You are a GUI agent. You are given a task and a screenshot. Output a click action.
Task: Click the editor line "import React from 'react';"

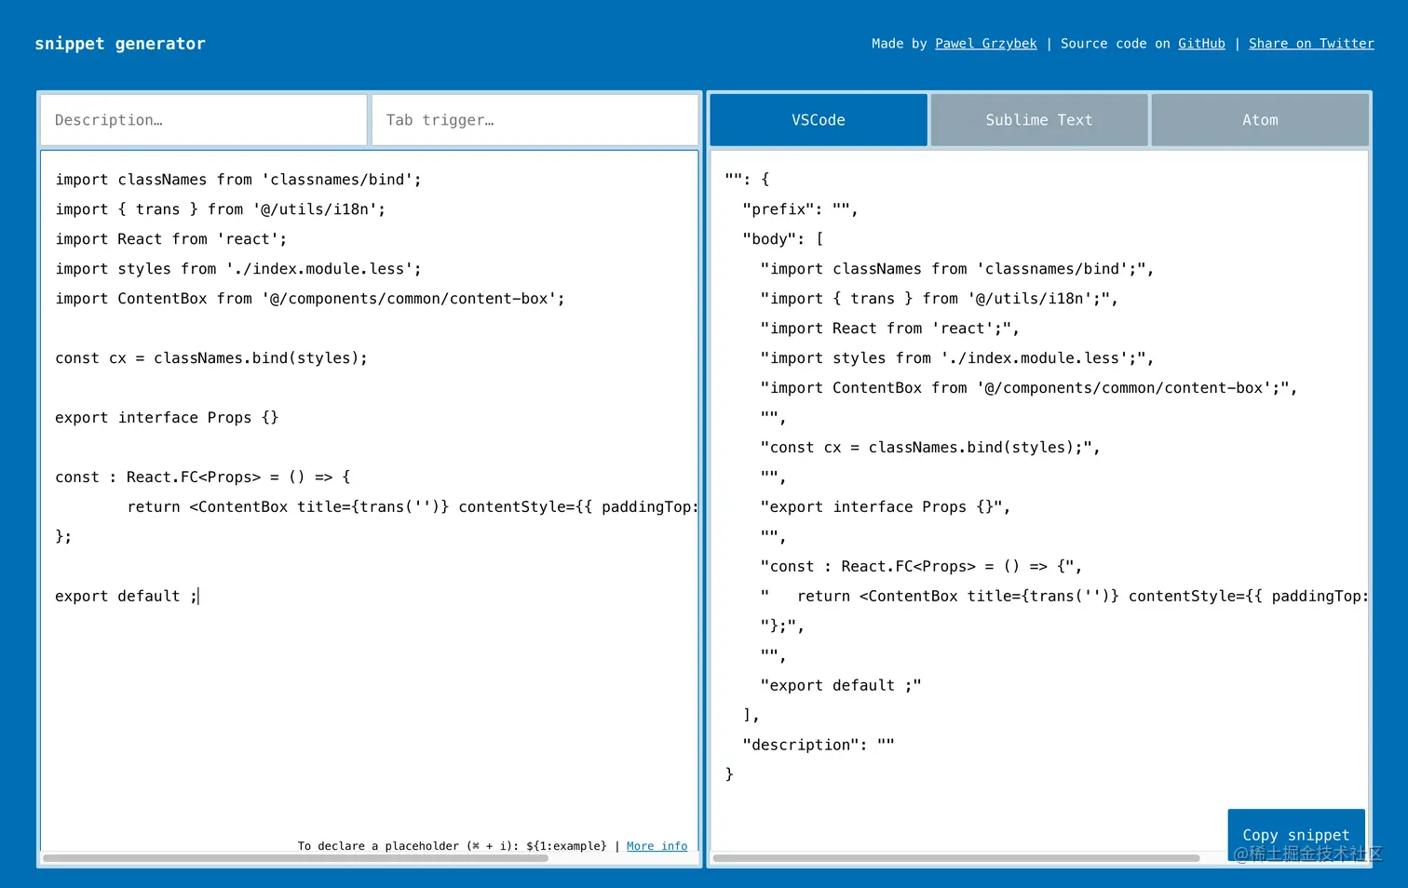point(171,239)
